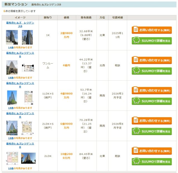This screenshot has height=173, width=178.
Task: Open 18枚 photo link in ワンルーム listing row
Action: tap(20, 78)
